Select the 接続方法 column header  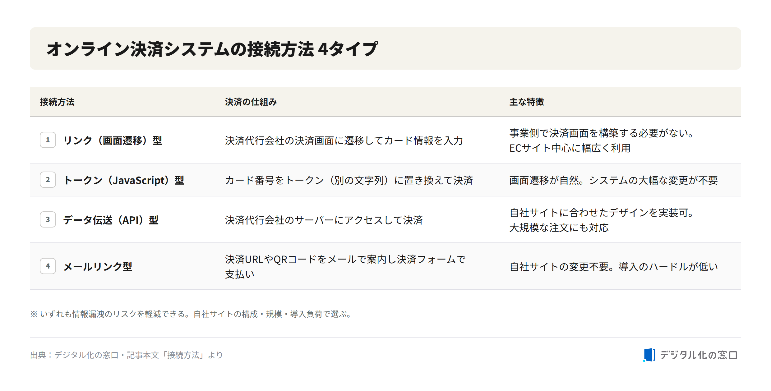57,102
